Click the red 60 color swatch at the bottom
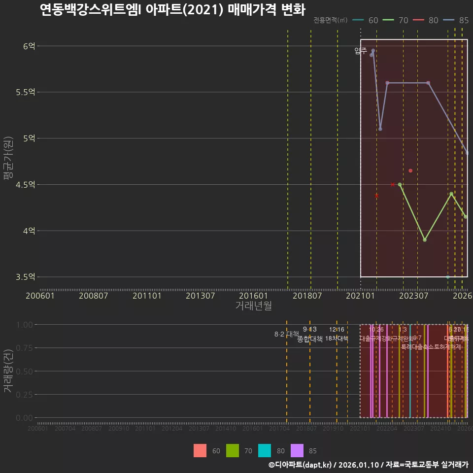The width and height of the screenshot is (473, 473). pyautogui.click(x=200, y=451)
